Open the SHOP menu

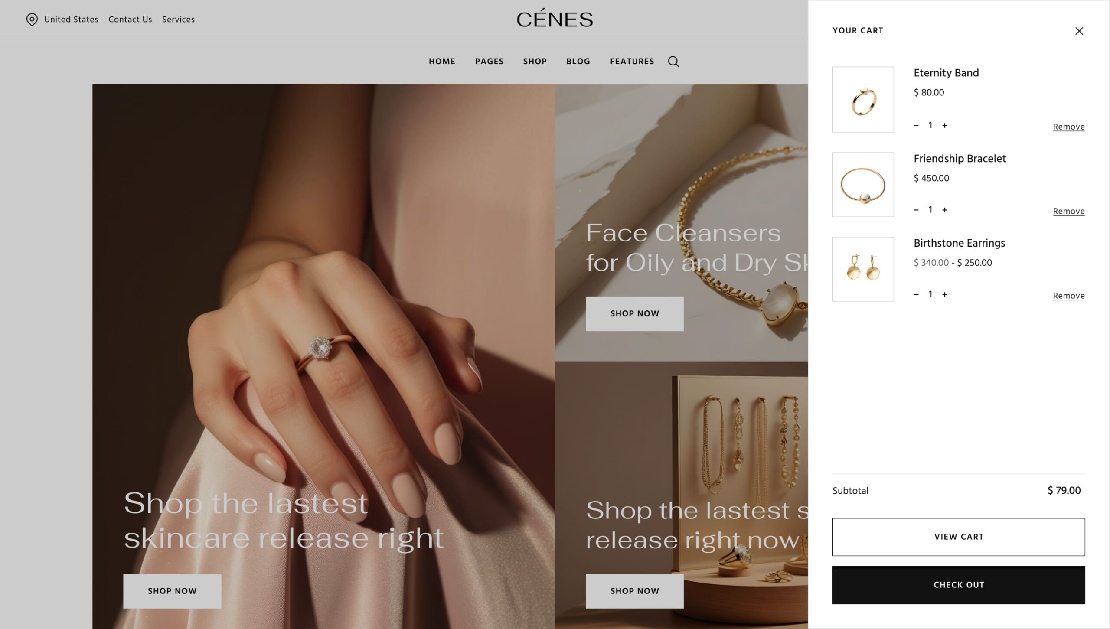[535, 62]
